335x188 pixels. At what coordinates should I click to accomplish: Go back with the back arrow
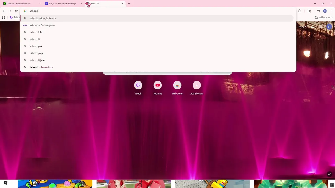(x=4, y=11)
